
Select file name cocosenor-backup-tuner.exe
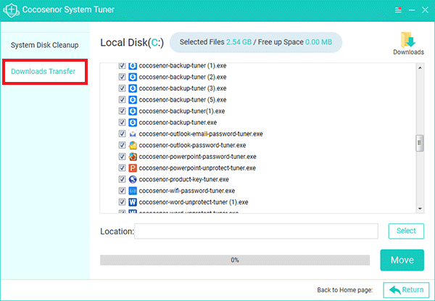coord(178,123)
